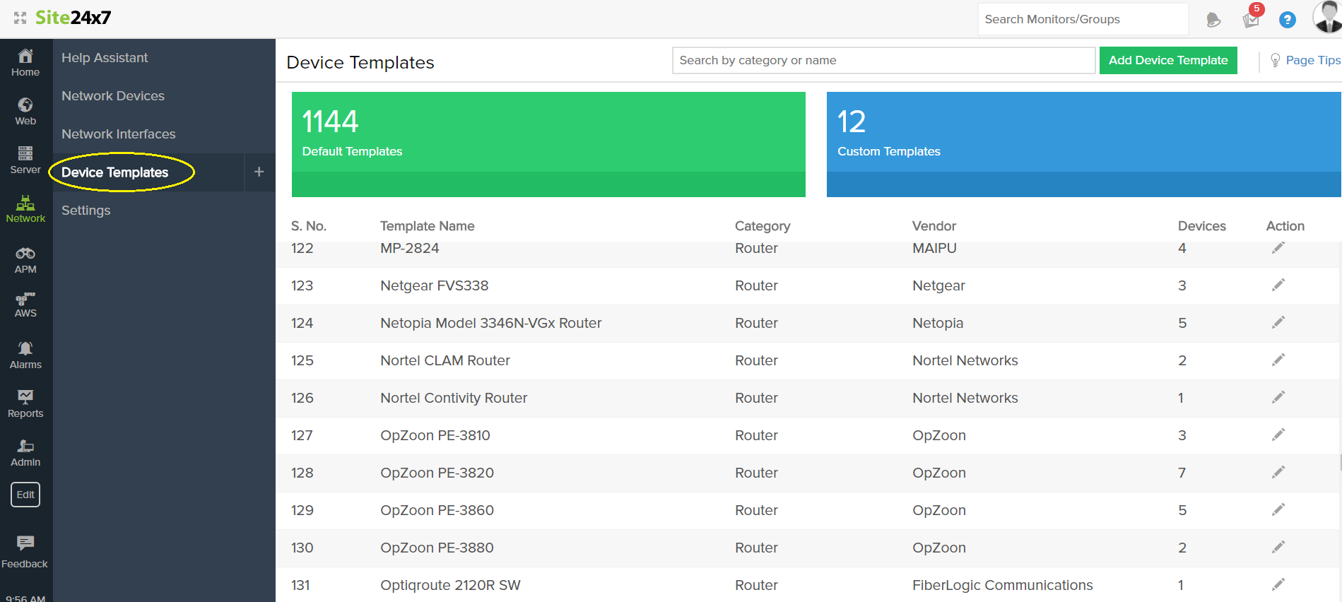Select the Netopia Model 3346N-VGx Router name
Viewport: 1342px width, 602px height.
click(491, 323)
